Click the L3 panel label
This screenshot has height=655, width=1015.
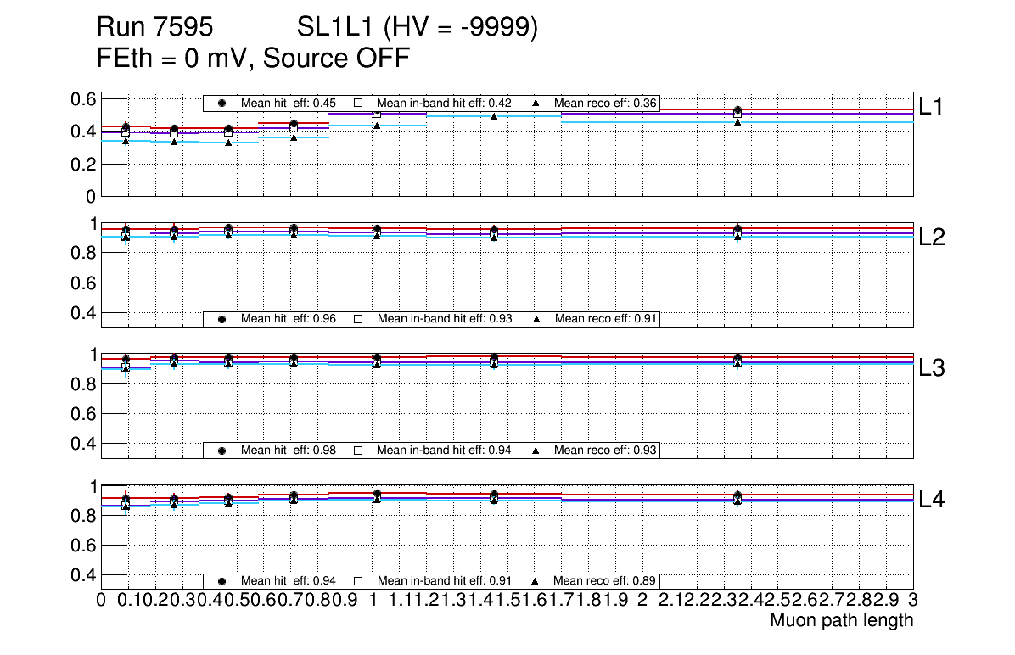932,368
